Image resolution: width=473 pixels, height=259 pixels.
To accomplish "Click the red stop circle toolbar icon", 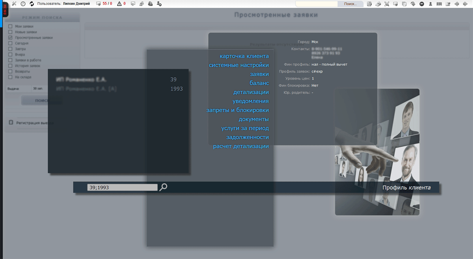I will coord(422,4).
